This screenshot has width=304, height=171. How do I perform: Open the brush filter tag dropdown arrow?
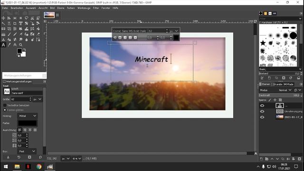click(300, 19)
